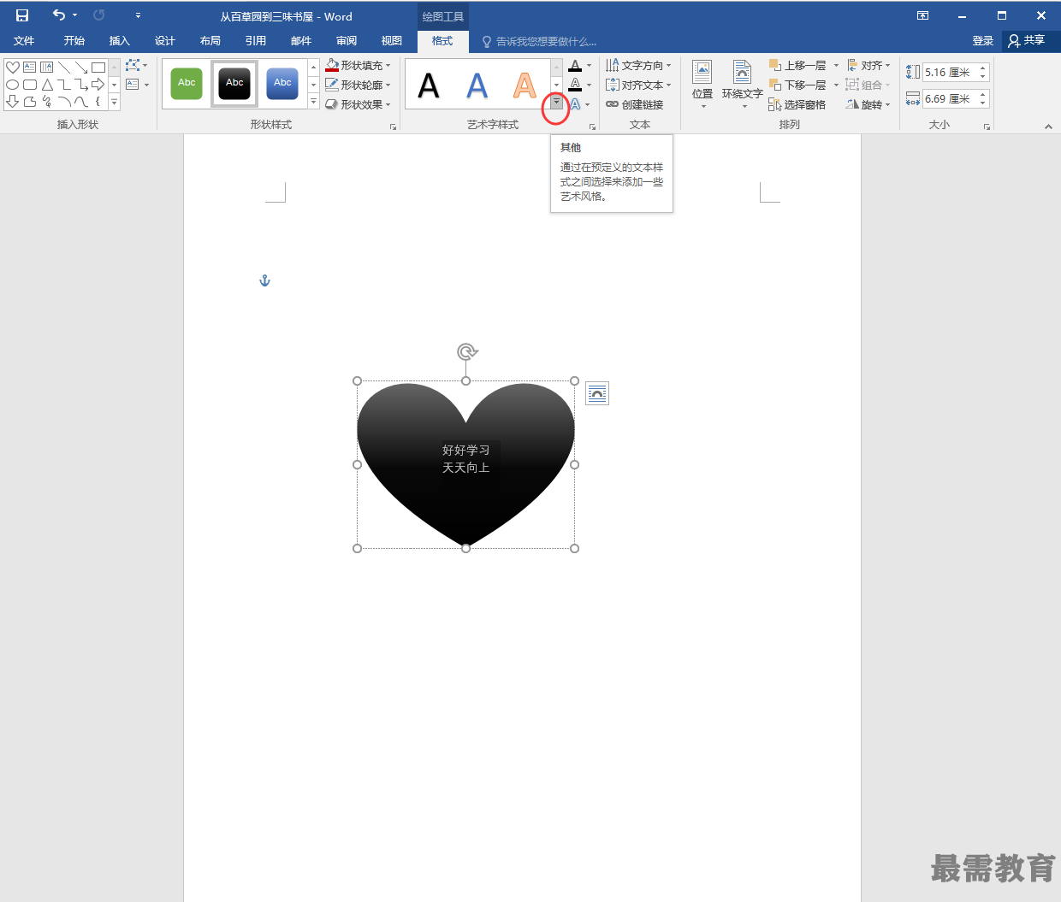Click 登录 (Sign in) link
The image size is (1061, 902).
pyautogui.click(x=982, y=40)
